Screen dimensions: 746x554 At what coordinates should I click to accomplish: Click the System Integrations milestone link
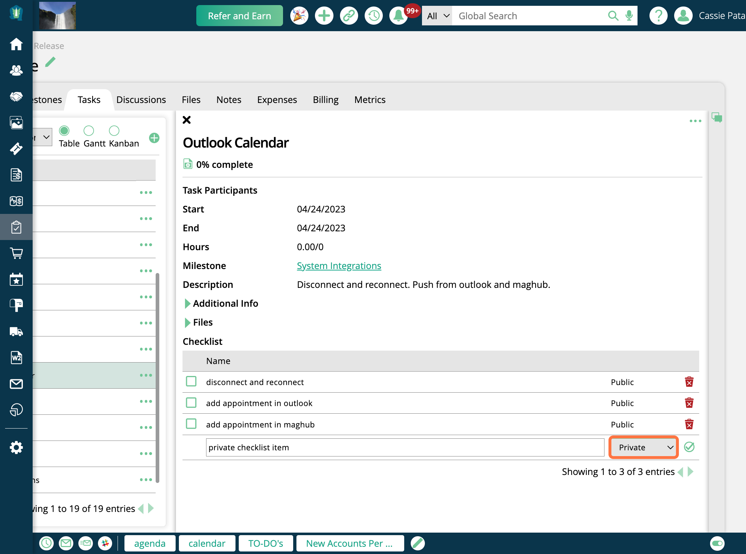coord(339,265)
